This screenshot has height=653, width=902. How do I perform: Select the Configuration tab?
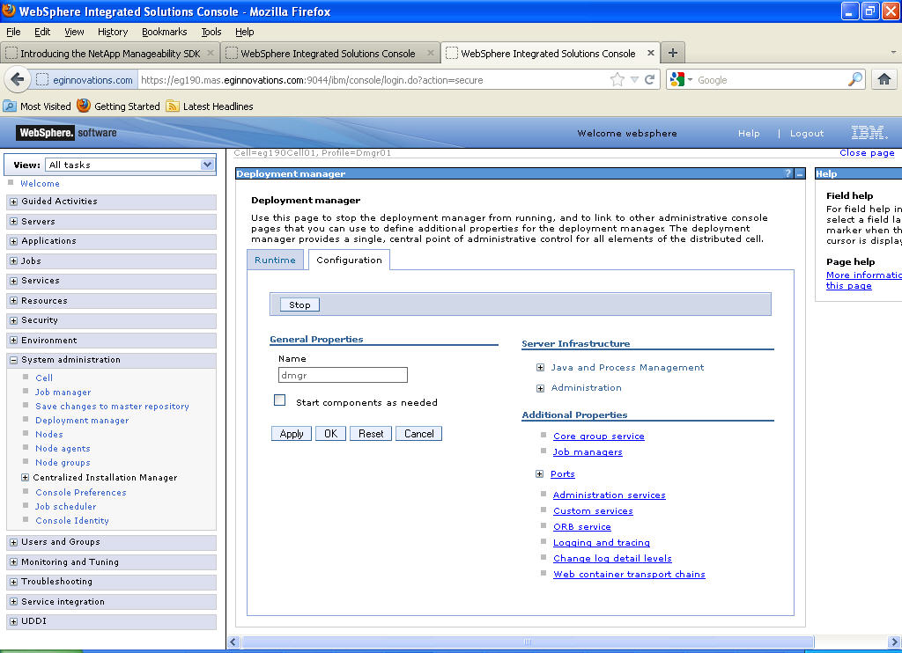pyautogui.click(x=349, y=260)
